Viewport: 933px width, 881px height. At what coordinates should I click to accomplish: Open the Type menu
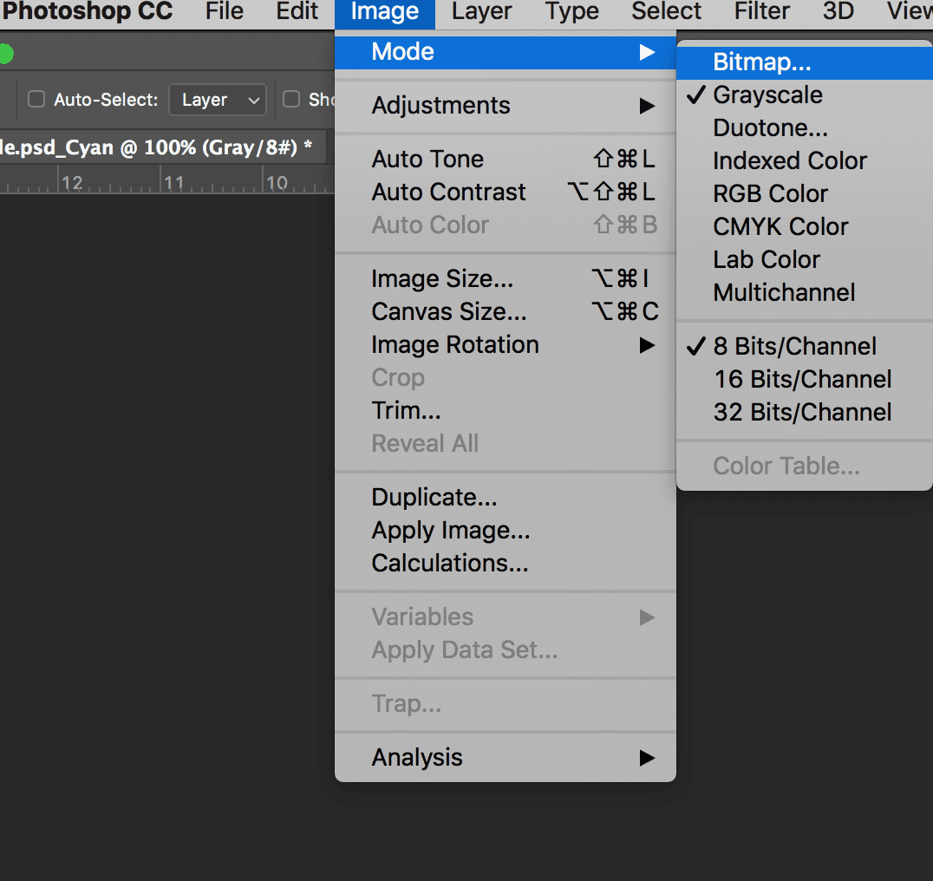pos(571,11)
